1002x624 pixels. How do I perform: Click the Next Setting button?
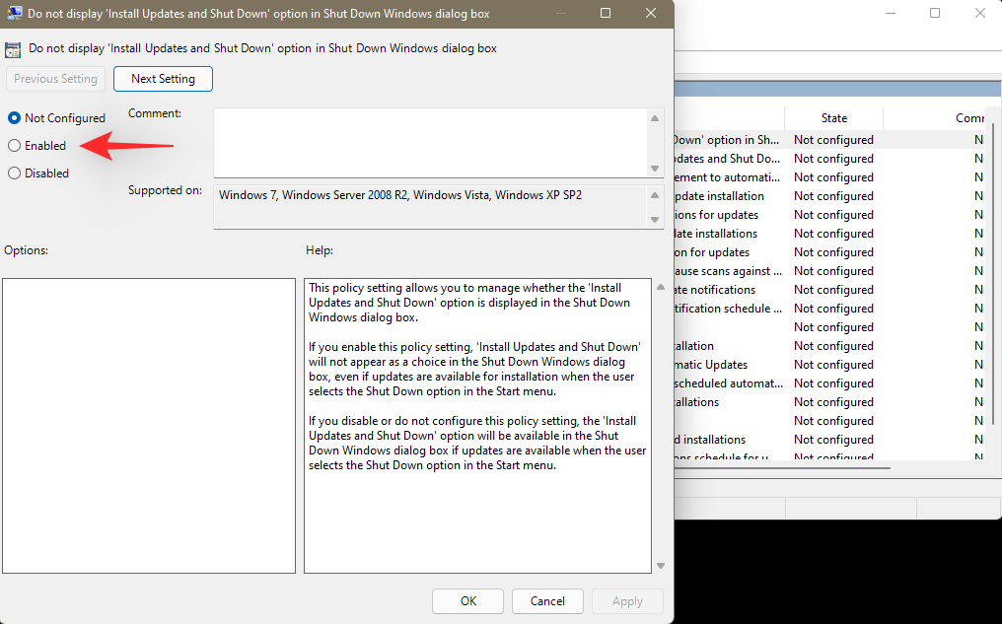[163, 79]
